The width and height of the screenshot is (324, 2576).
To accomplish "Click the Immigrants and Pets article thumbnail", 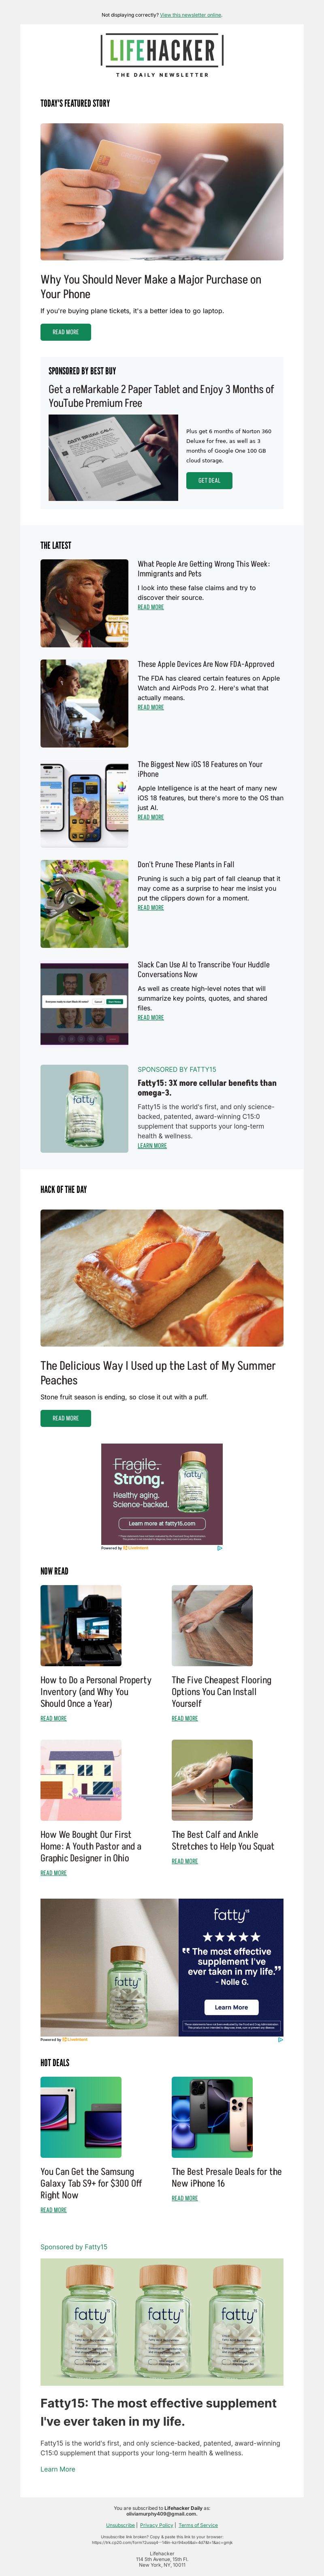I will [84, 603].
